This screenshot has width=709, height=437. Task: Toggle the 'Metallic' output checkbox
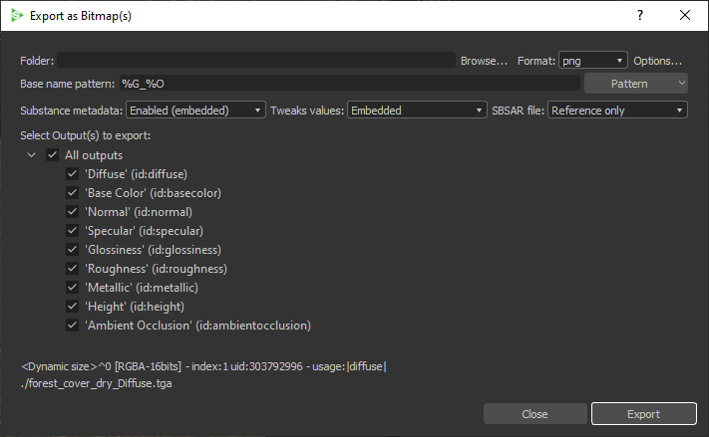[73, 288]
